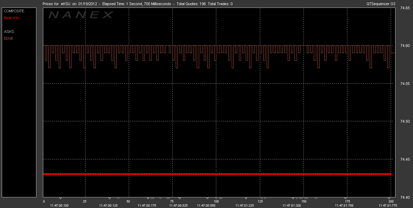Click the '150' sequence axis label
This screenshot has height=208, width=413.
coord(303,201)
